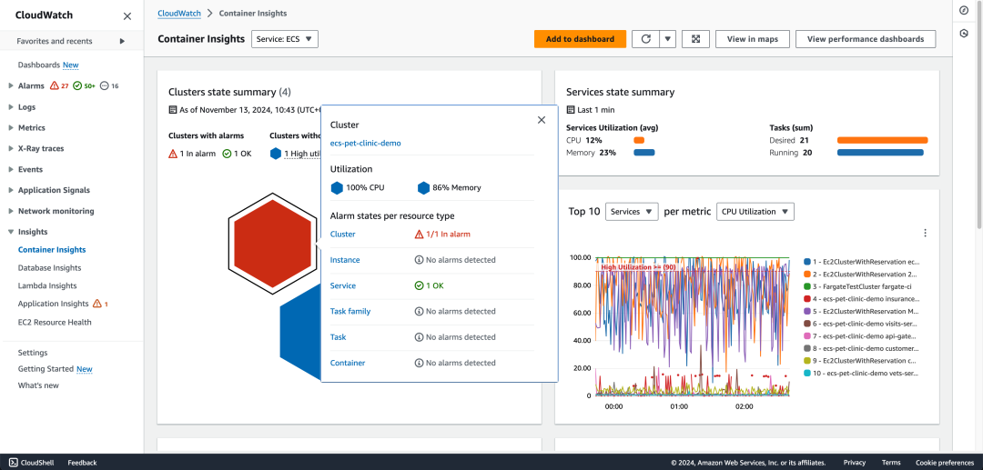
Task: Click the calendar icon beside Last 1 min
Action: point(571,109)
